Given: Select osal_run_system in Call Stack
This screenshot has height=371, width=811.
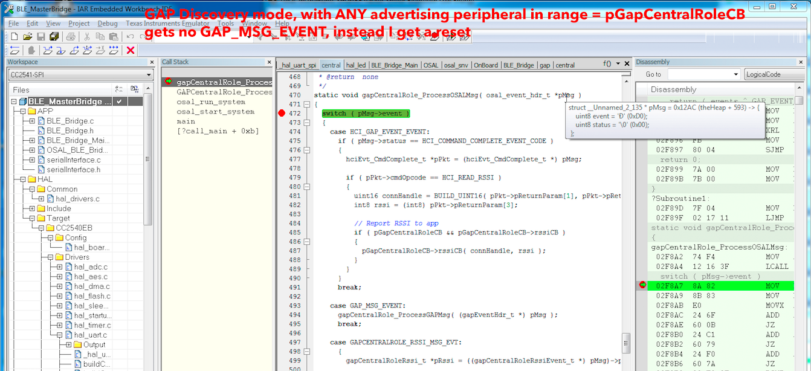Looking at the screenshot, I should pyautogui.click(x=211, y=102).
